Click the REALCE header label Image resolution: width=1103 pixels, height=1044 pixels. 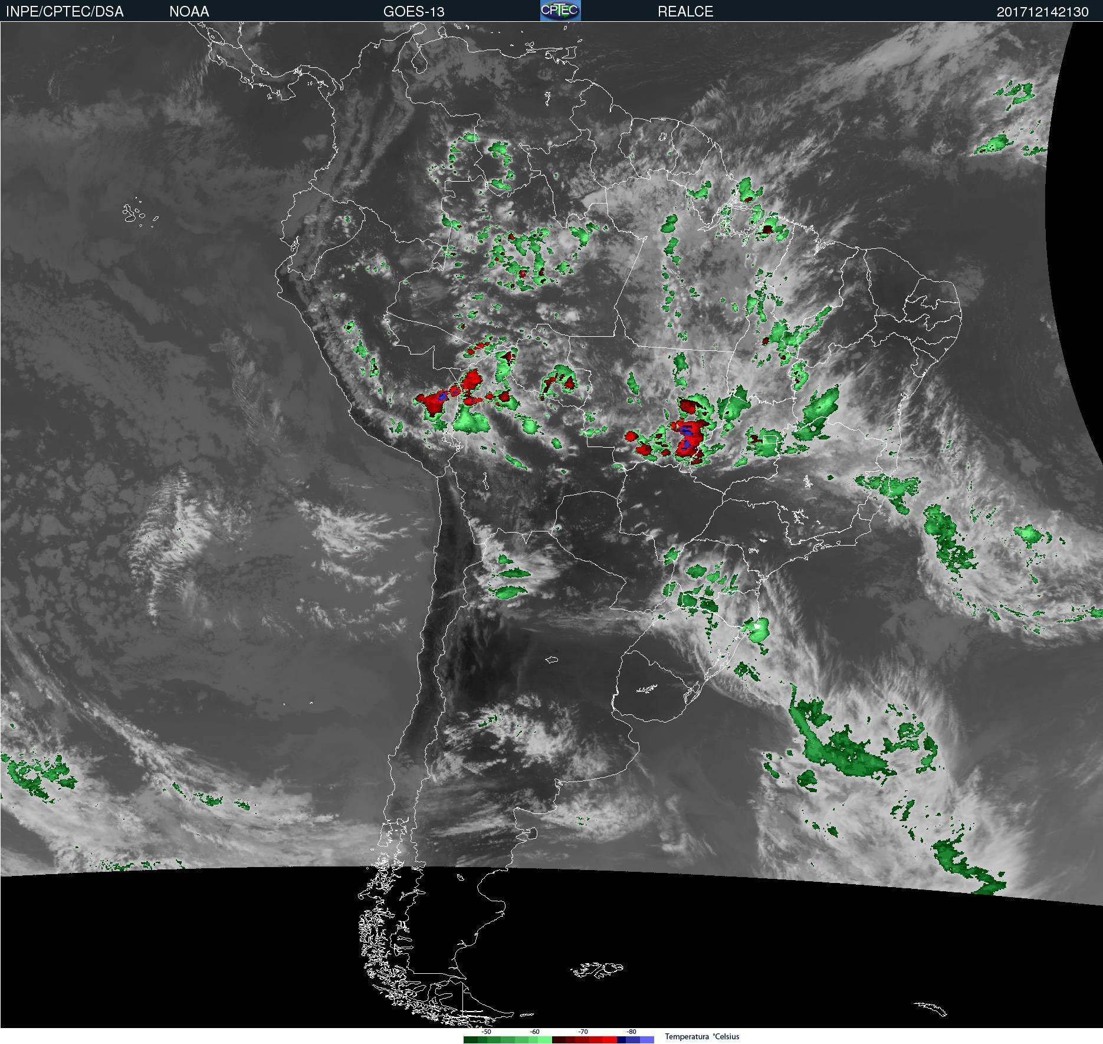click(x=685, y=12)
